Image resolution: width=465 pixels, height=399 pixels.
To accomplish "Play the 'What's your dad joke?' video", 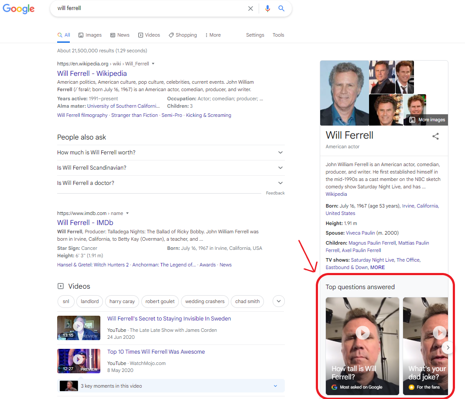I will pos(426,346).
